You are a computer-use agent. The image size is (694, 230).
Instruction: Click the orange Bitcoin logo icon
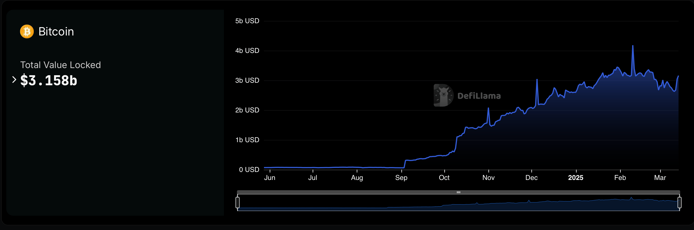pos(27,31)
